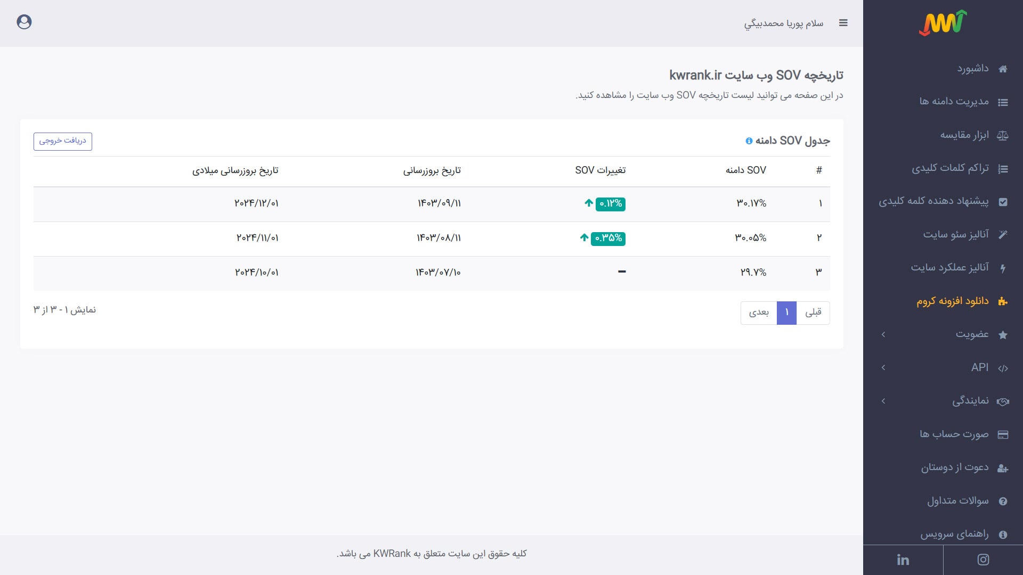
Task: Toggle the hamburger sidebar menu
Action: pyautogui.click(x=843, y=23)
